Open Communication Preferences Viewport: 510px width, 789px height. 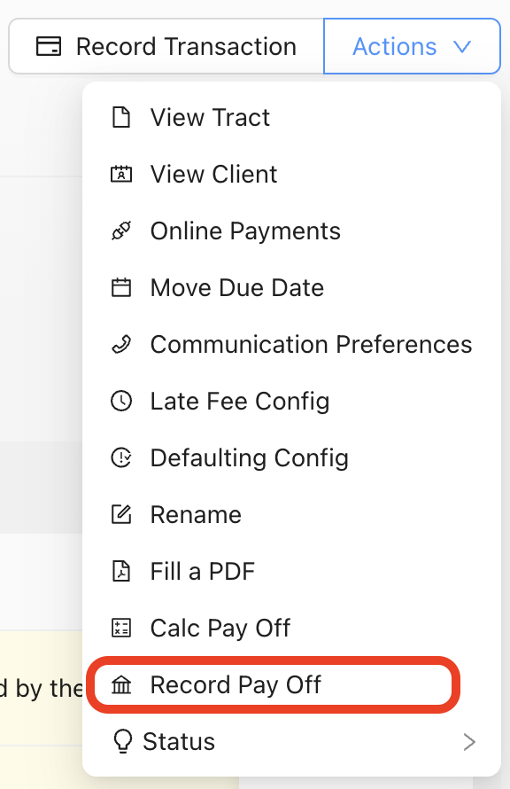(291, 345)
